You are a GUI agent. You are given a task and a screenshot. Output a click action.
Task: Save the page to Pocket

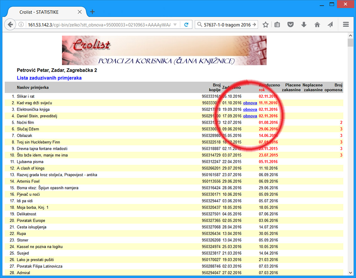[290, 25]
